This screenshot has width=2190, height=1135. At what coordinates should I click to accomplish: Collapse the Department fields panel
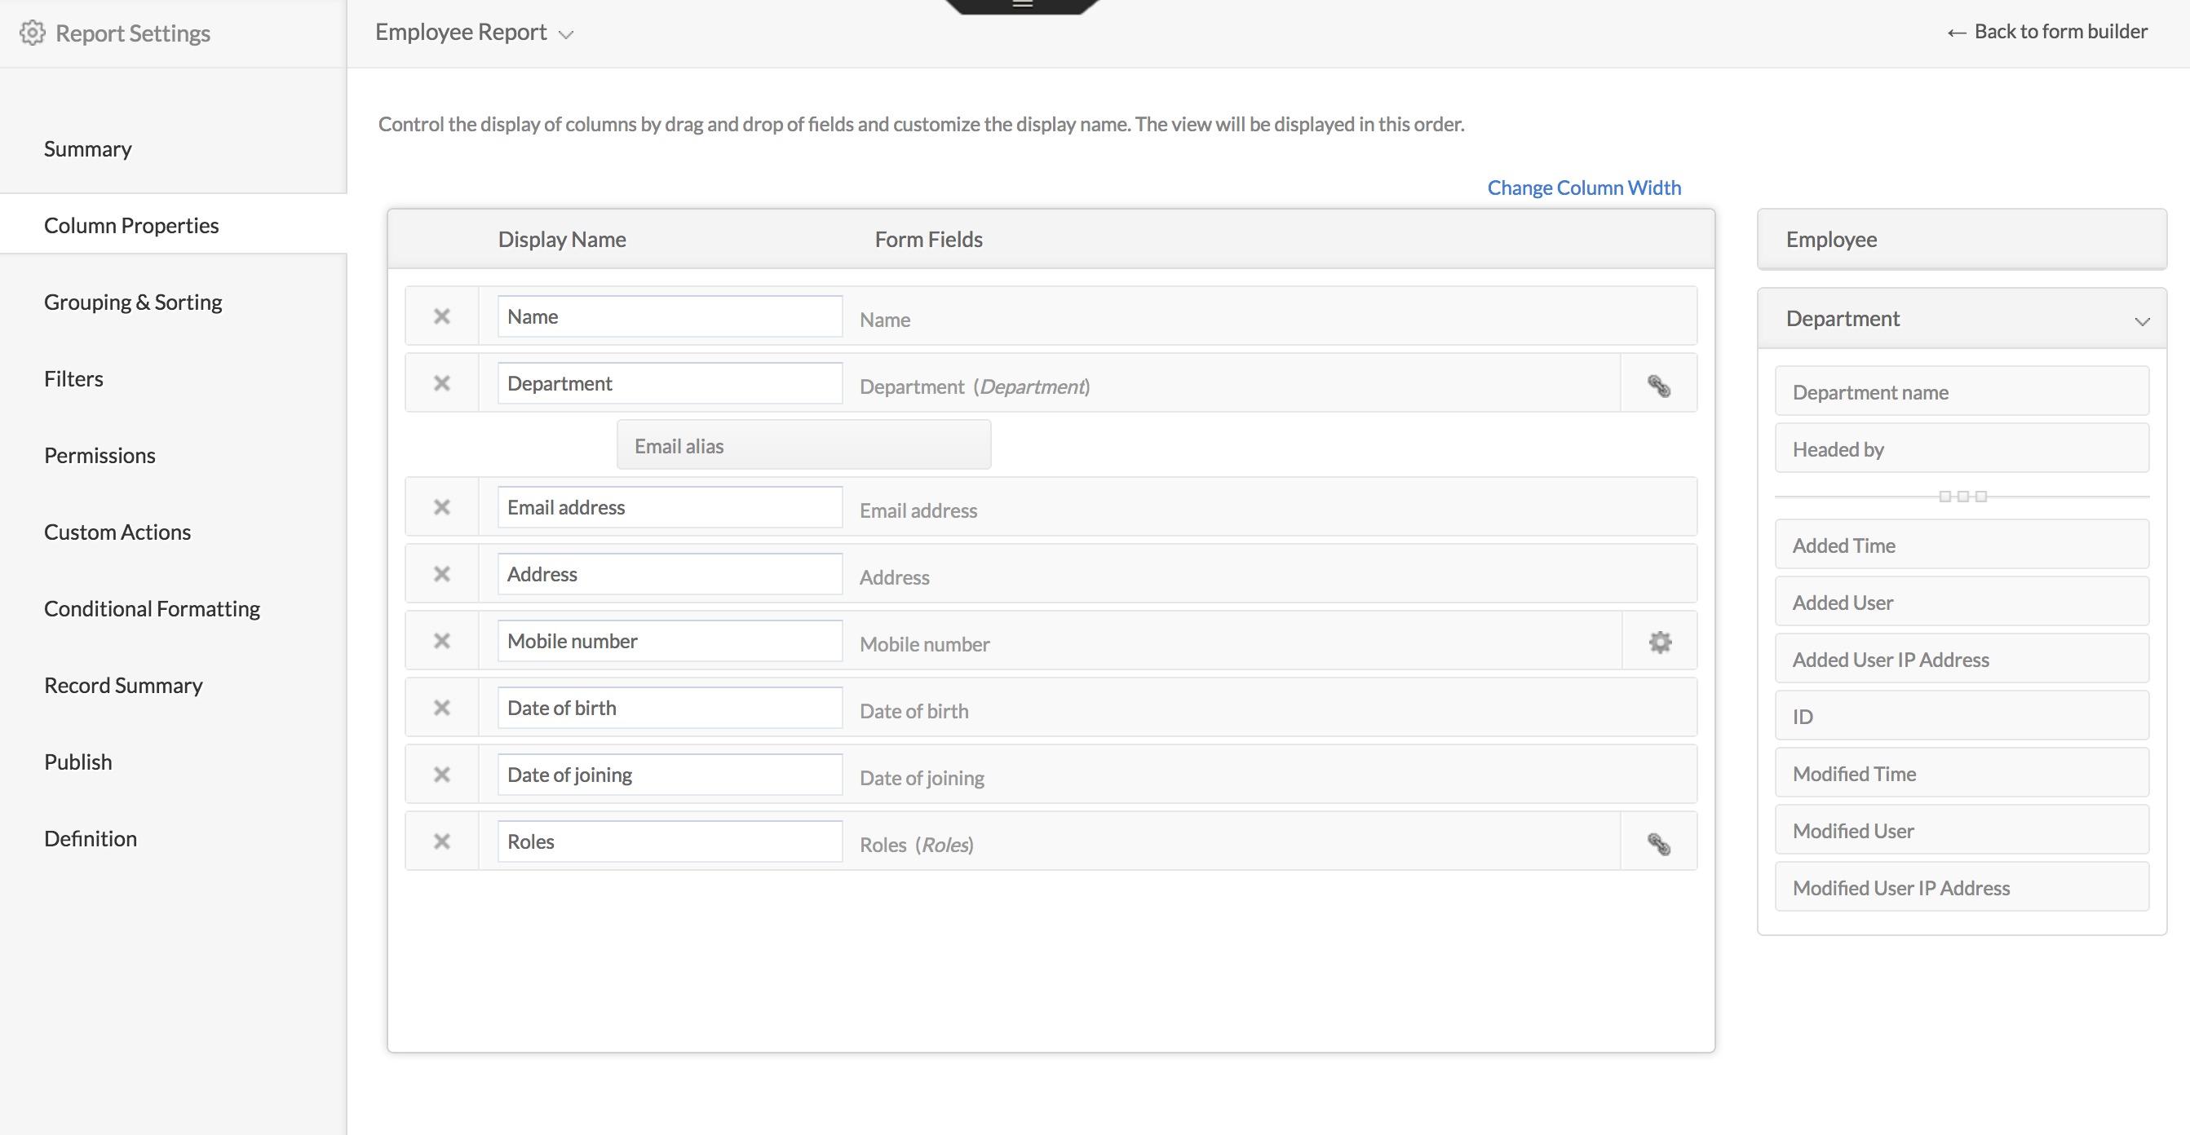click(x=2142, y=321)
